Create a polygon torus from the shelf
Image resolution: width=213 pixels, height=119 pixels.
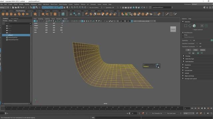tap(19, 14)
